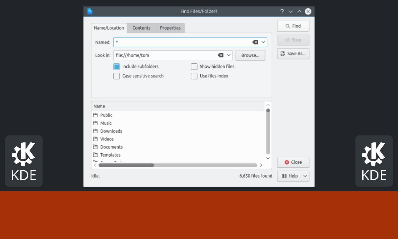The width and height of the screenshot is (398, 239).
Task: Click the Browse... button
Action: point(250,55)
